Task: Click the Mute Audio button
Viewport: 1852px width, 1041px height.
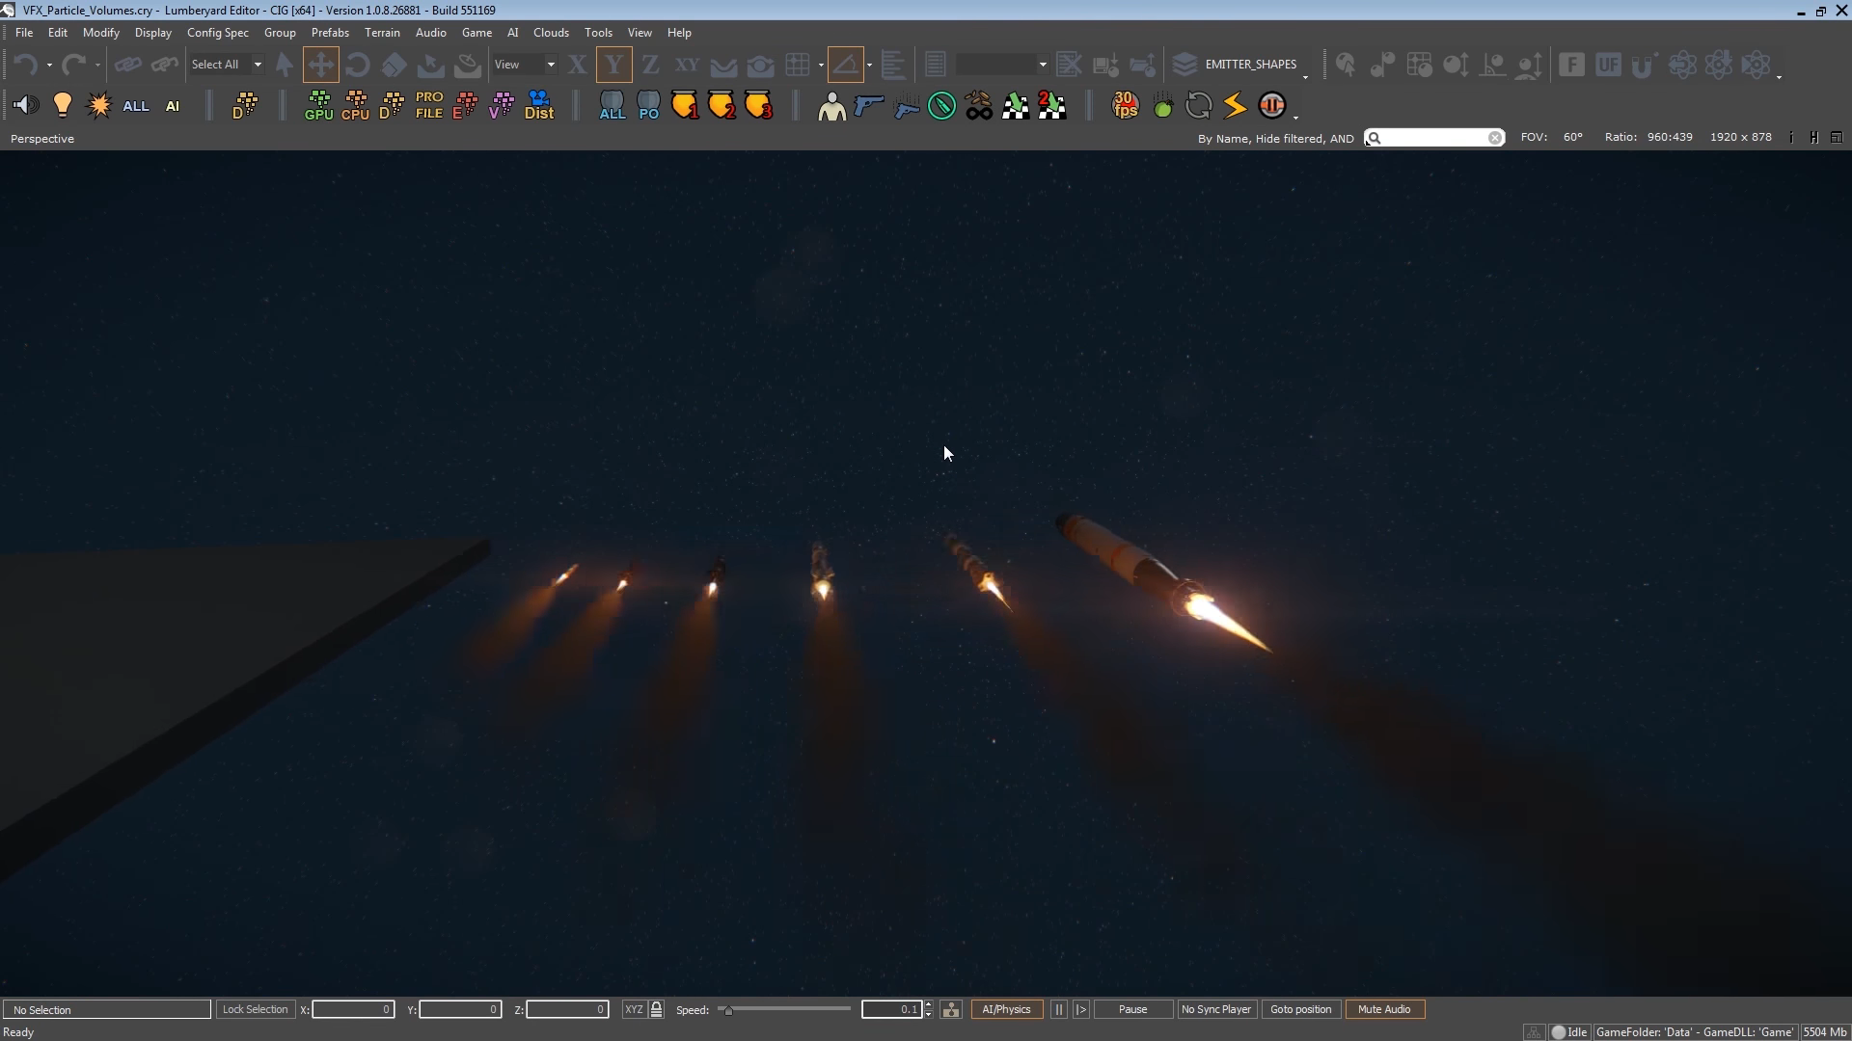Action: point(1384,1009)
